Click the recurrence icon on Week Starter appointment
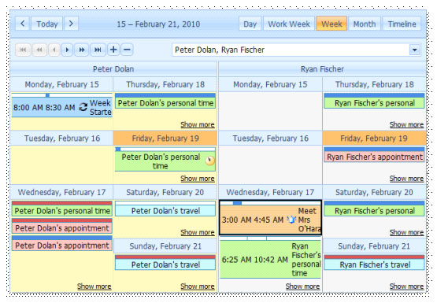Screen dimensions: 437x303 click(x=83, y=107)
